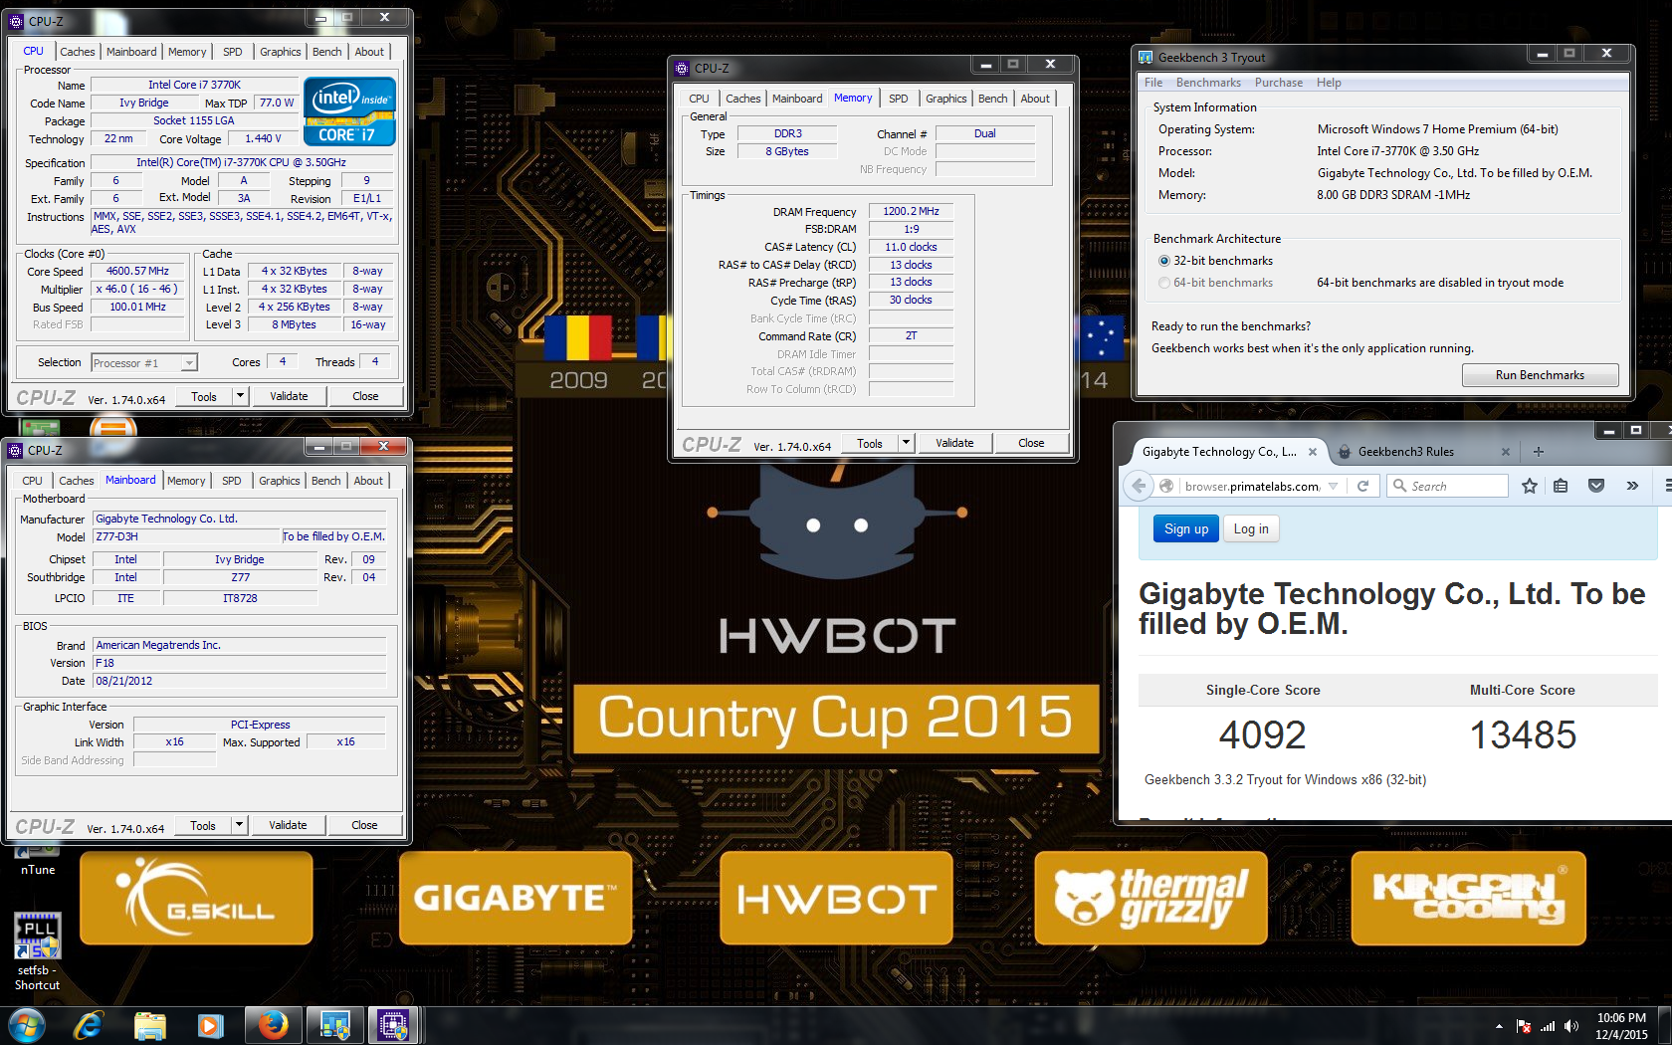
Task: Open Bench tab in top CPU-Z window
Action: click(326, 52)
